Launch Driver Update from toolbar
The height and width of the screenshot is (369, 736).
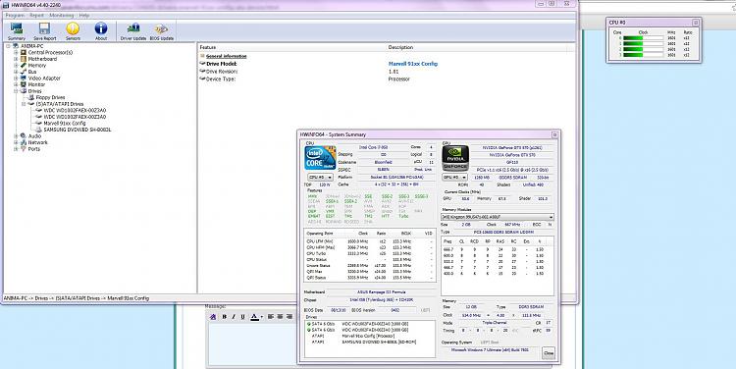133,31
